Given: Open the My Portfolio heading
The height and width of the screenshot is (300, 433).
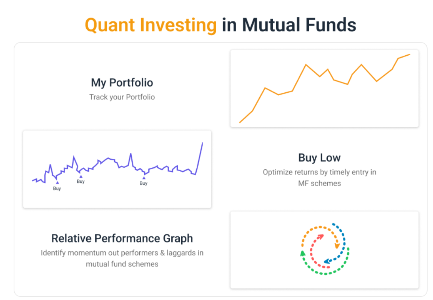Looking at the screenshot, I should [x=122, y=82].
